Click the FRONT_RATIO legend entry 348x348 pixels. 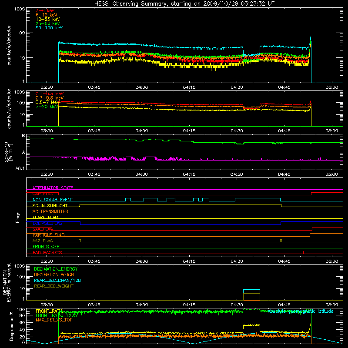click(49, 311)
